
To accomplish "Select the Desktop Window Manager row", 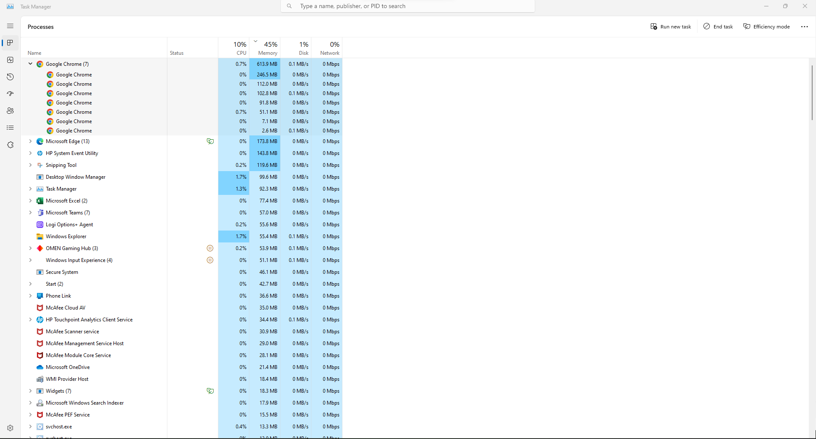I will point(182,177).
